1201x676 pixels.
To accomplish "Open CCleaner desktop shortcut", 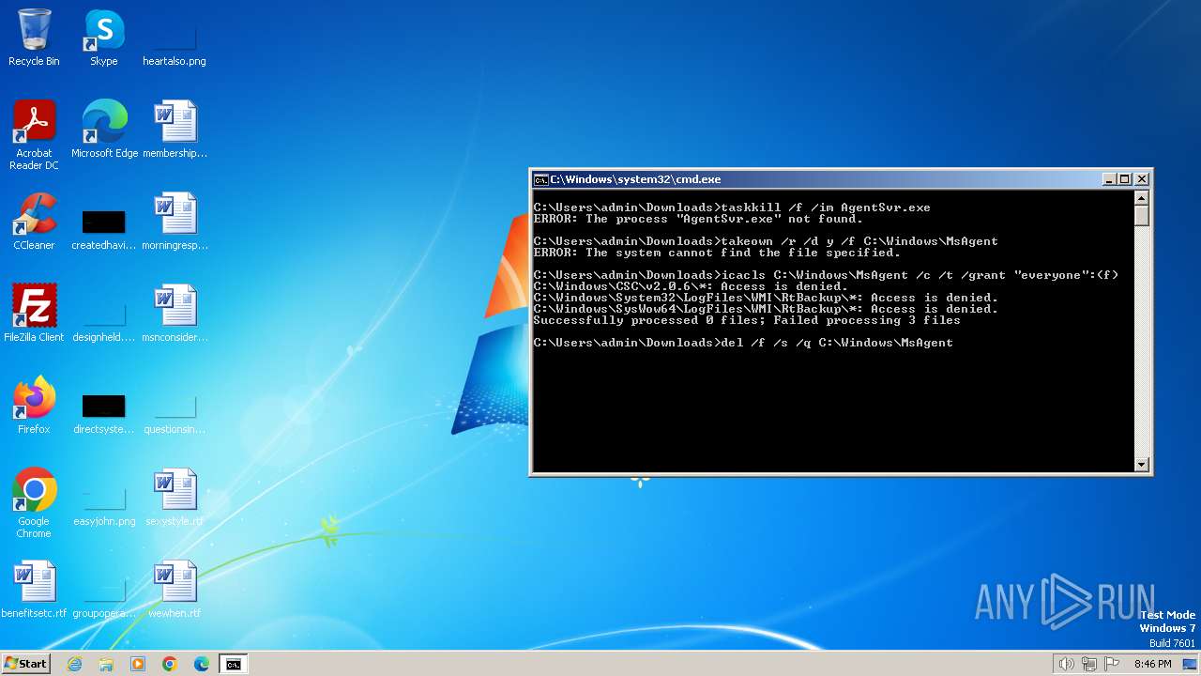I will (34, 221).
